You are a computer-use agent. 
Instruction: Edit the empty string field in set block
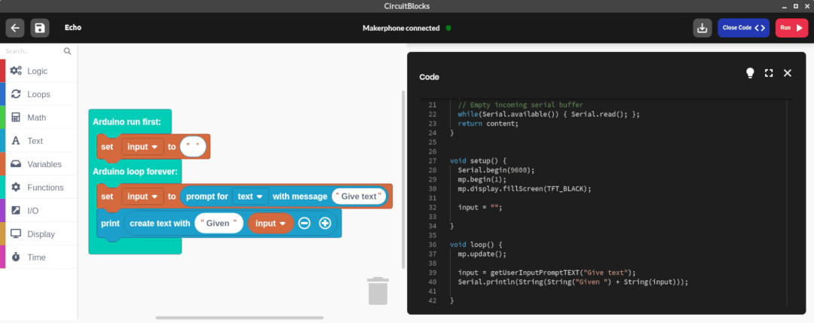(193, 147)
